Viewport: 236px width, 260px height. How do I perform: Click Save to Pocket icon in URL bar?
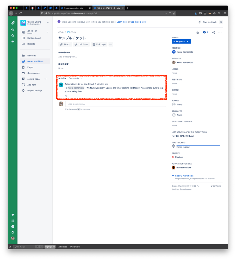170,13
